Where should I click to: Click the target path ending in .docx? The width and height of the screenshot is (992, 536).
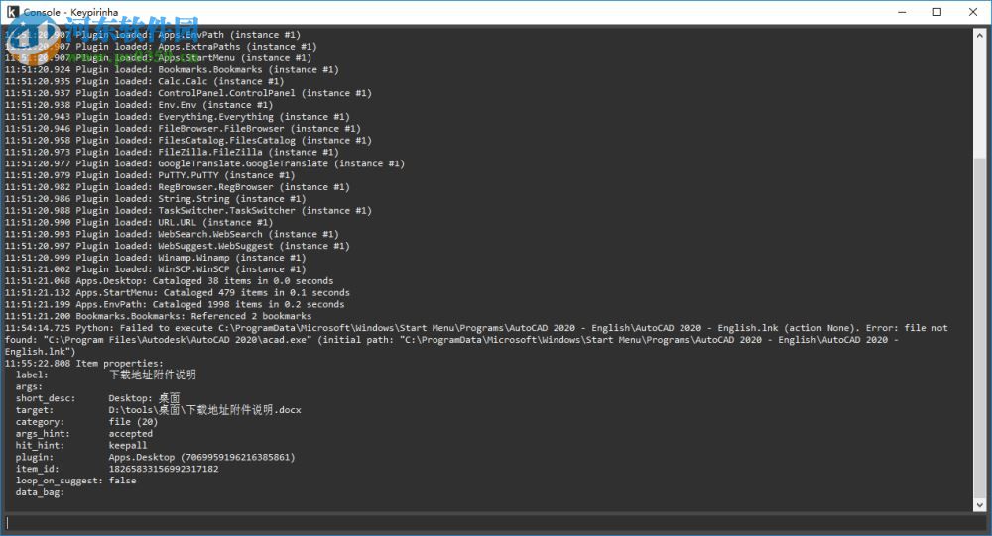coord(204,410)
